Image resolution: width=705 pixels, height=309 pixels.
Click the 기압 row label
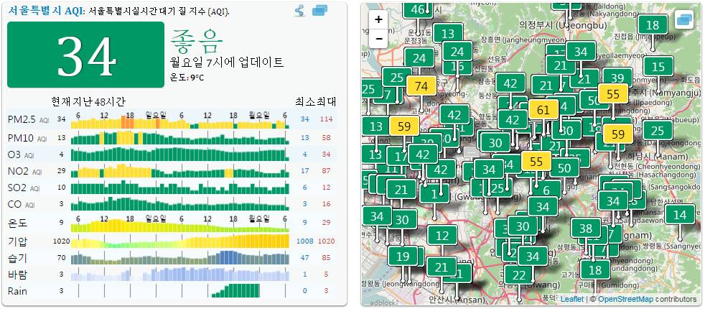(17, 241)
